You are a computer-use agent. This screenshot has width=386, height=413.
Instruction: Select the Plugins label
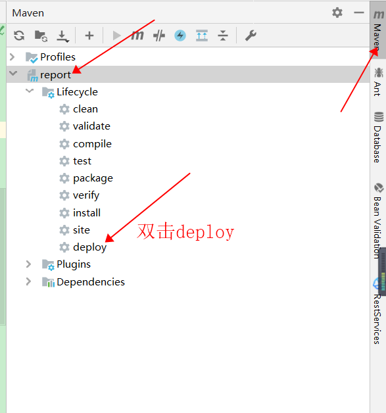click(x=74, y=265)
